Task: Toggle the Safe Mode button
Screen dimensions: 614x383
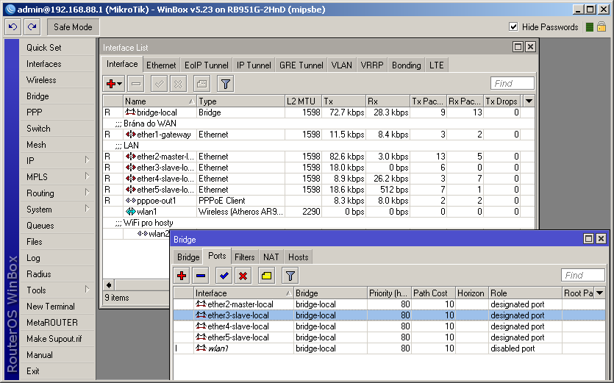Action: click(x=73, y=26)
